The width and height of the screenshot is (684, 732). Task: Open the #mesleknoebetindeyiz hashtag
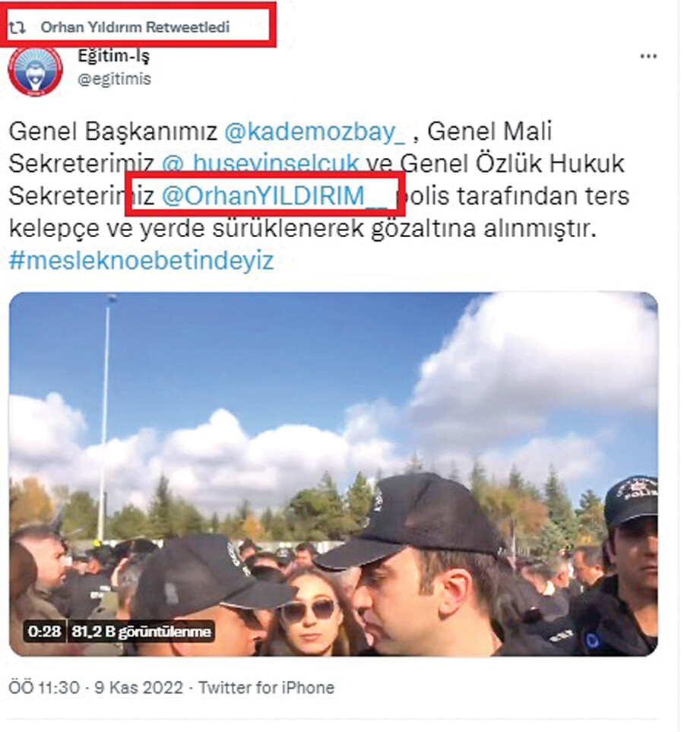141,261
